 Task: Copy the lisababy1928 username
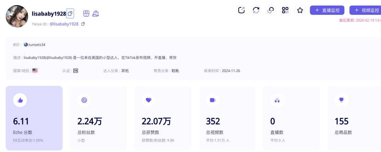pyautogui.click(x=70, y=14)
